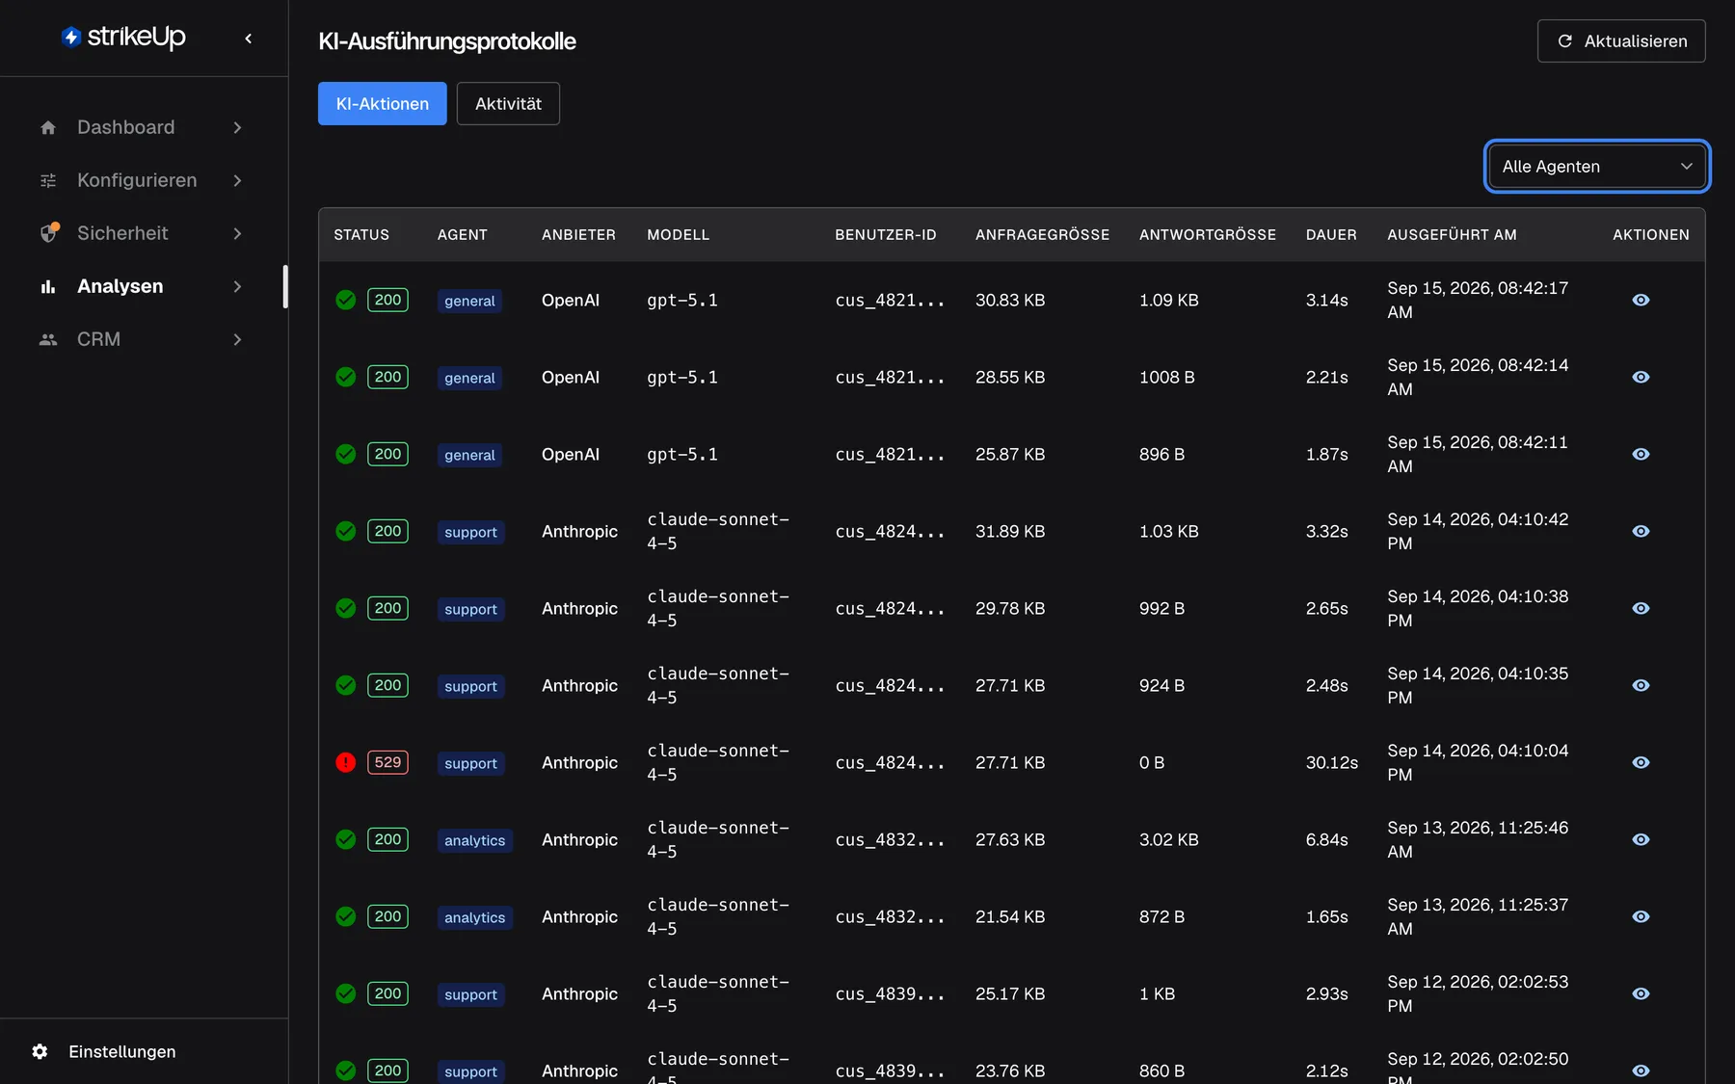Click the 3.02 KB response size
The width and height of the screenshot is (1735, 1084).
(x=1169, y=839)
